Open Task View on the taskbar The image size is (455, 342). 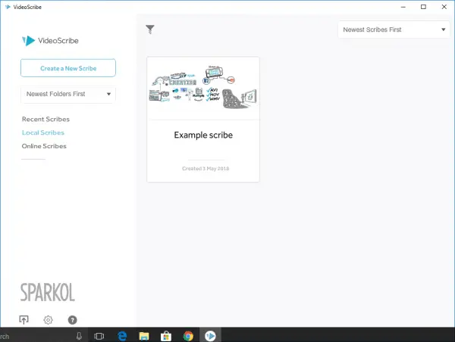click(99, 336)
